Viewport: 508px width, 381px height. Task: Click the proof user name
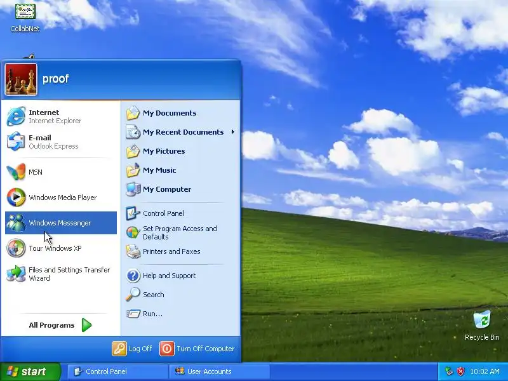[x=55, y=79]
